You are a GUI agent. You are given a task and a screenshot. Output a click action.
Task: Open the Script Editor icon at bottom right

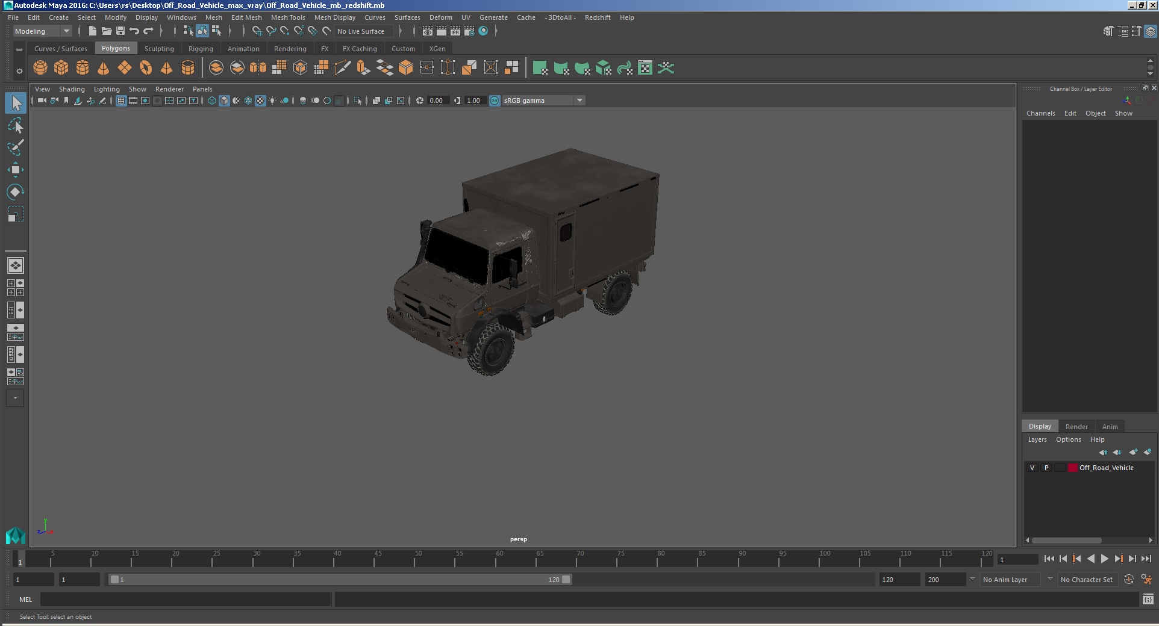click(1148, 599)
